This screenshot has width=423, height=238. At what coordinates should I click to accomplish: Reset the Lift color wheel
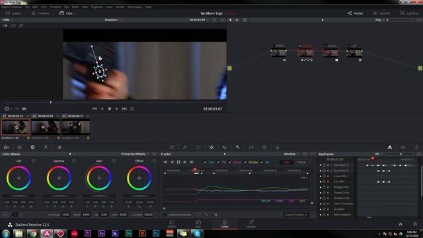coord(34,161)
